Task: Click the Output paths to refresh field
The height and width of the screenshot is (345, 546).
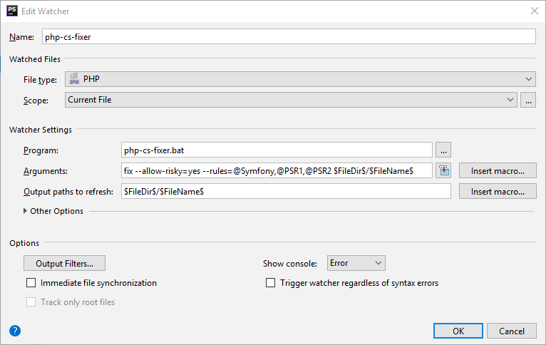Action: tap(286, 192)
